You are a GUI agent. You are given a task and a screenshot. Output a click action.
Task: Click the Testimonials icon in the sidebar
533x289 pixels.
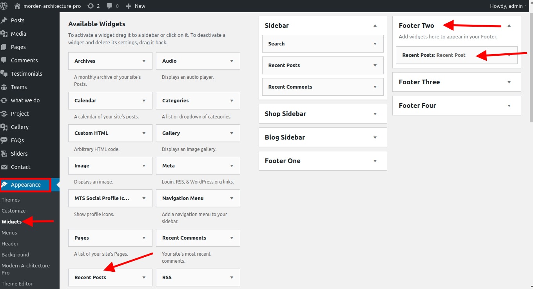pyautogui.click(x=4, y=74)
